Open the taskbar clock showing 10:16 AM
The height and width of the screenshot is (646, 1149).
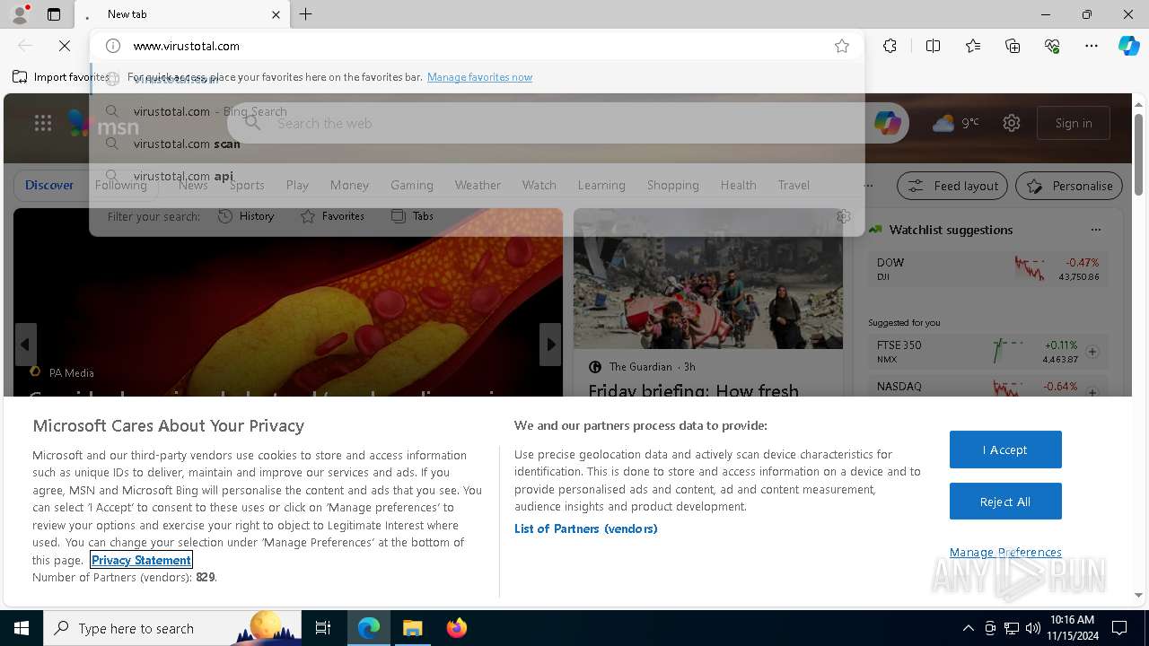pos(1071,628)
